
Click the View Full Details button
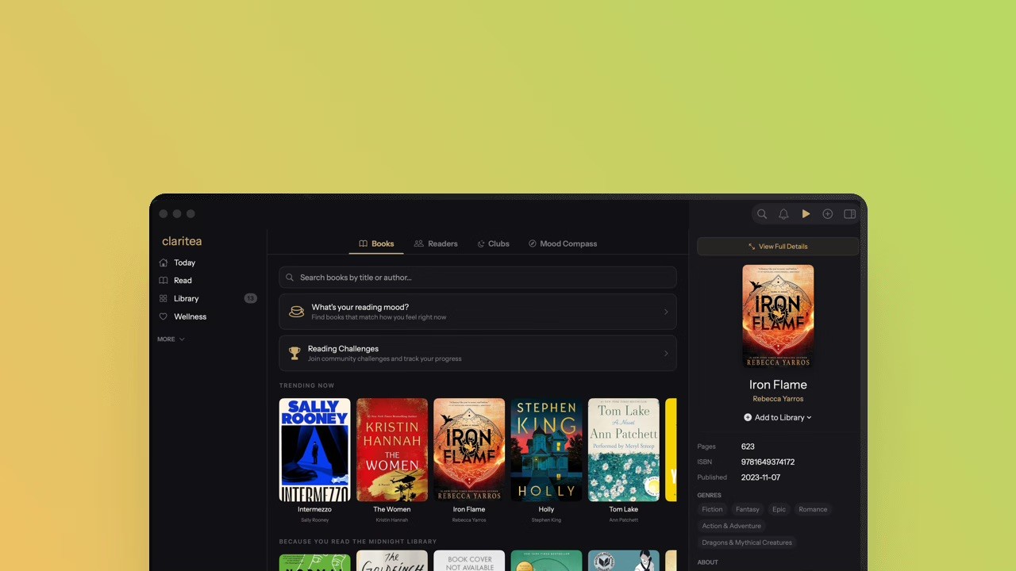pos(778,247)
